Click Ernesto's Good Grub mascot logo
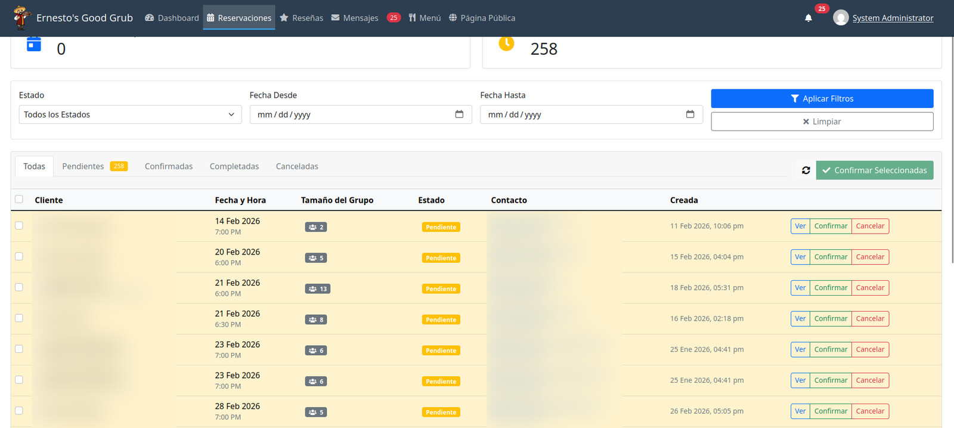954x428 pixels. tap(21, 18)
